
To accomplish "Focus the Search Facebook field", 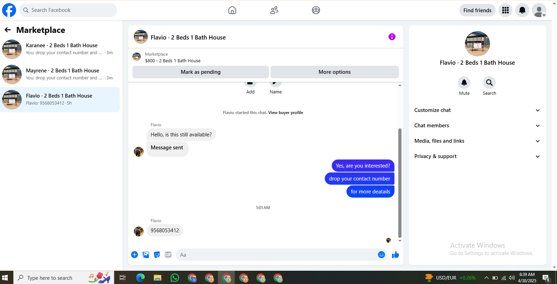I will tap(68, 10).
